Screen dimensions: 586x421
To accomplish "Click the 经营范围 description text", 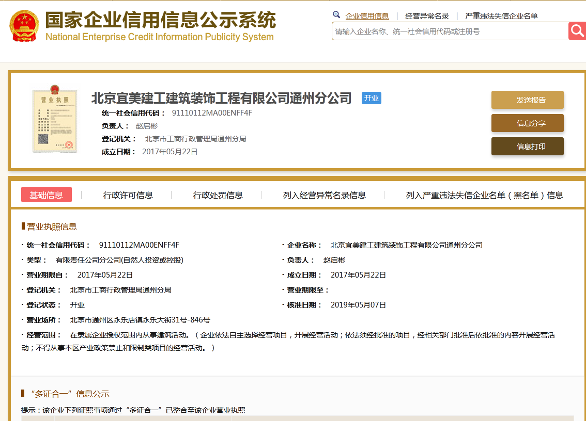I will [x=288, y=341].
